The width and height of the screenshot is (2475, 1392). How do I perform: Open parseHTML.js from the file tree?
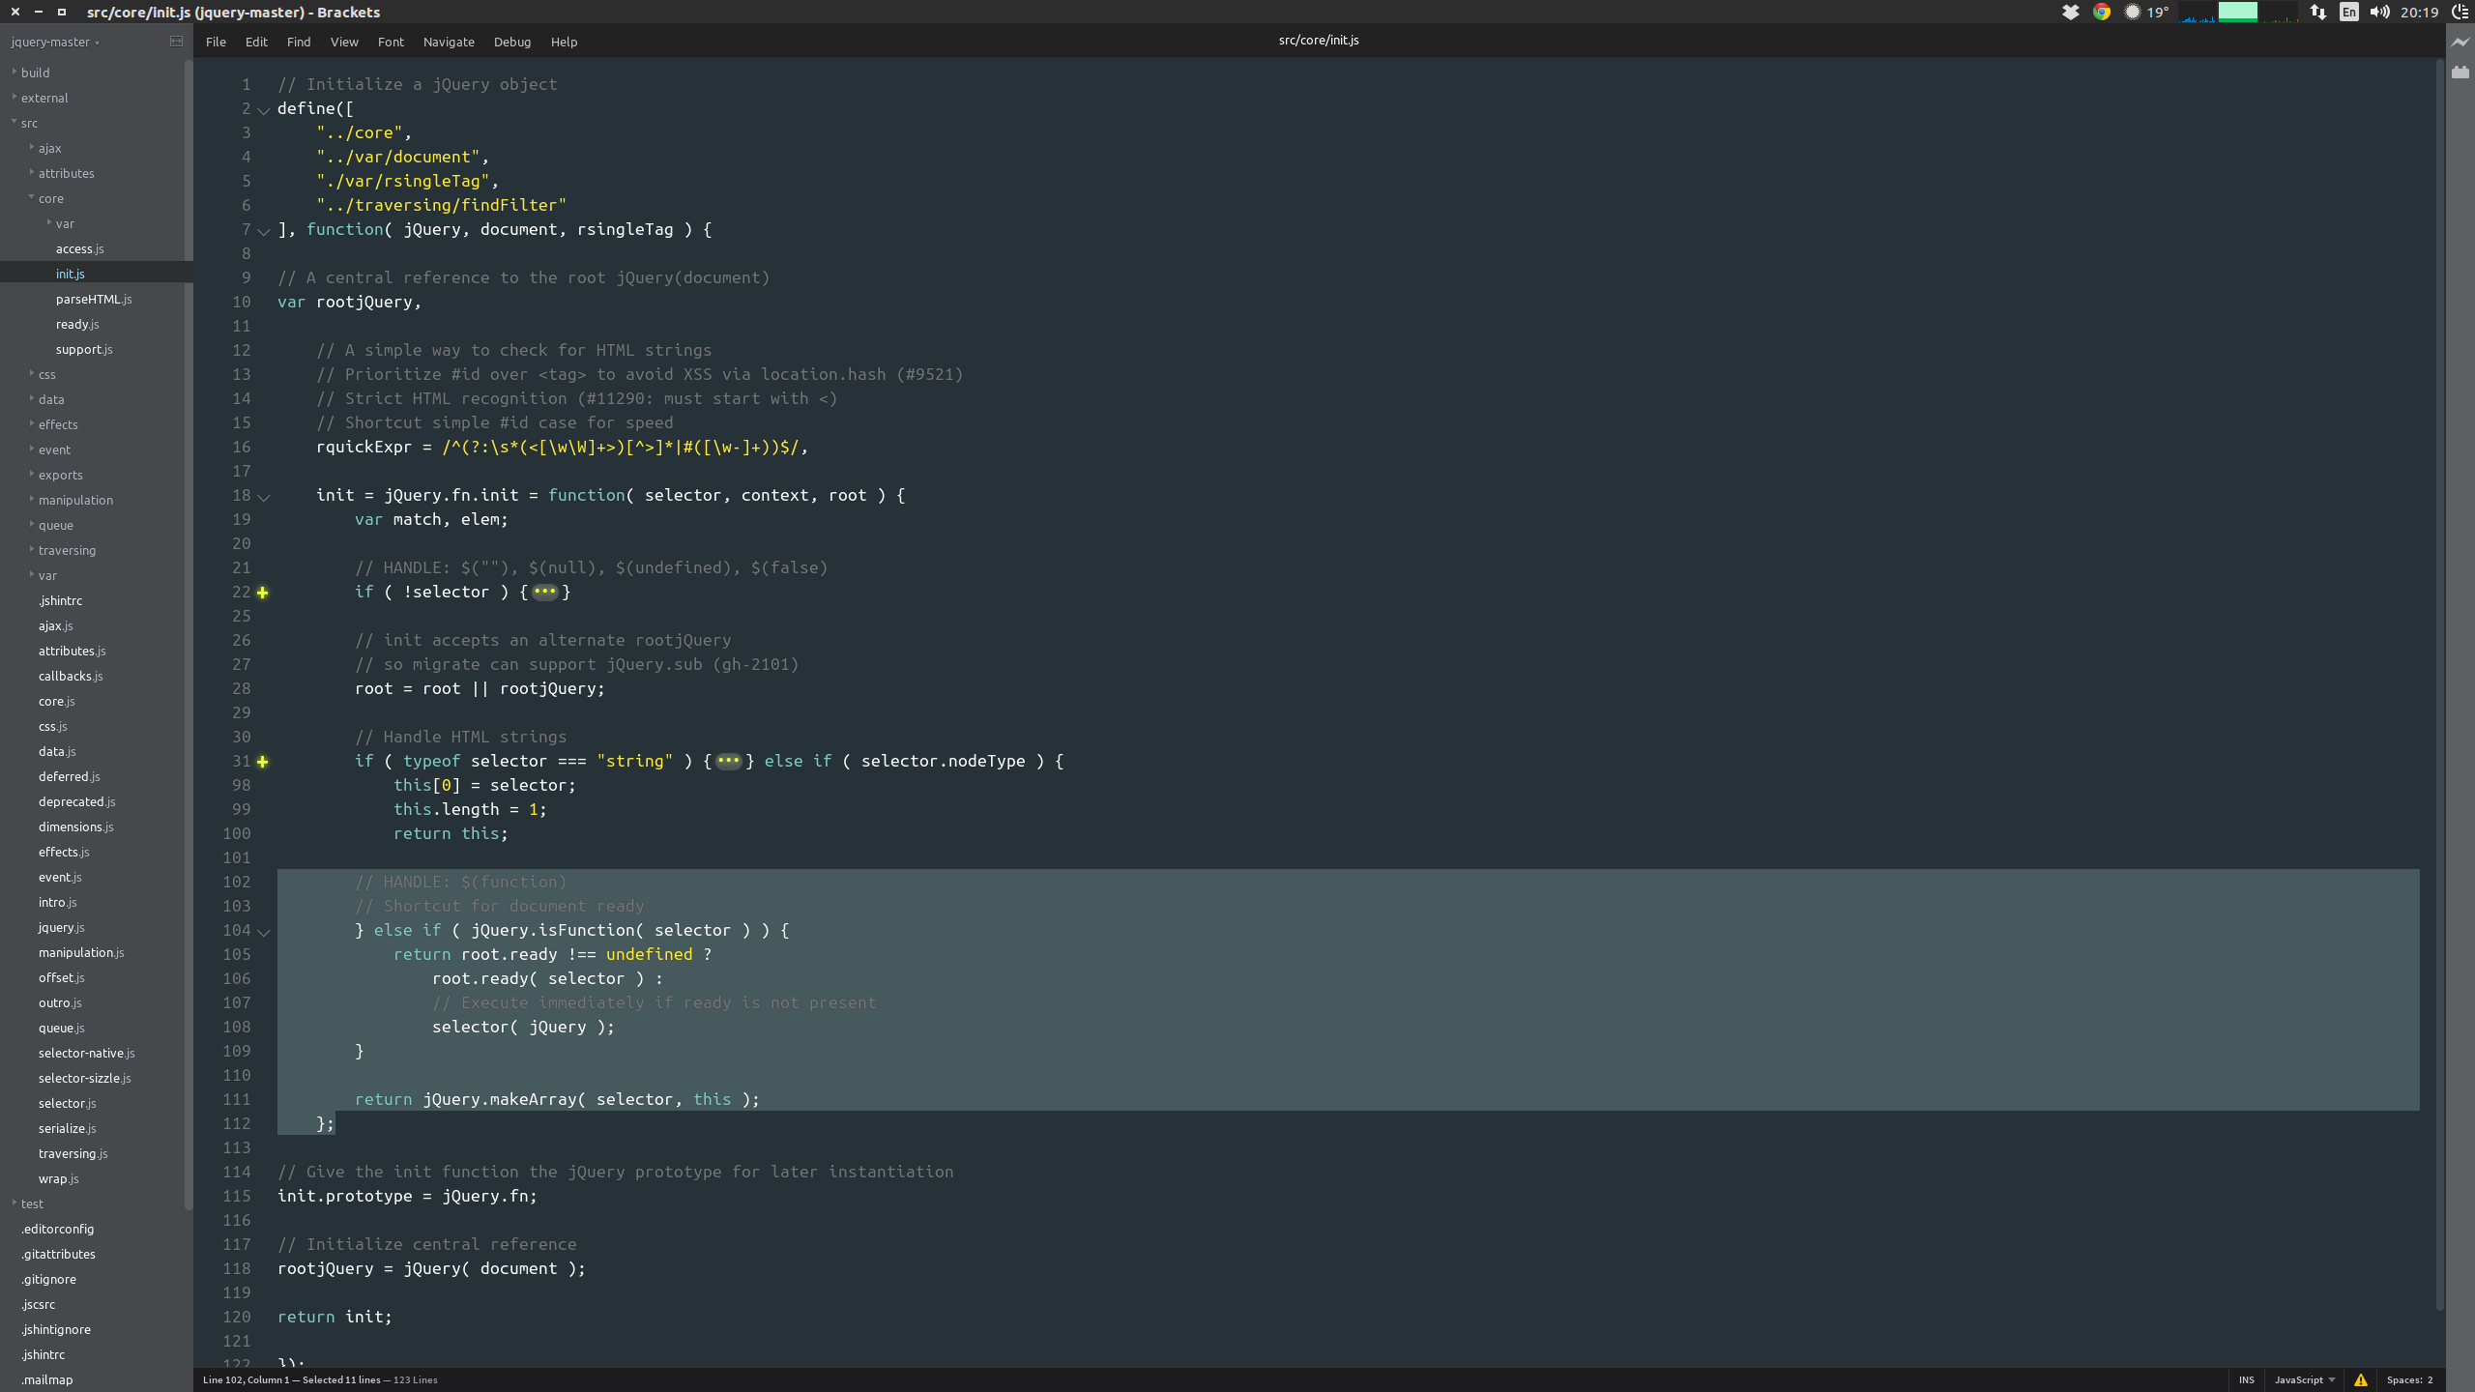(94, 299)
